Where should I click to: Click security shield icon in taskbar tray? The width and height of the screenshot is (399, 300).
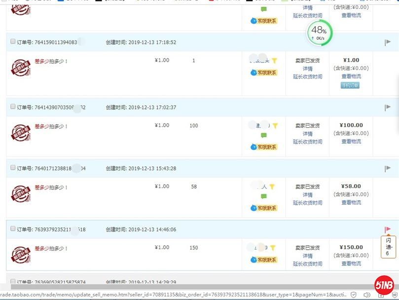[354, 295]
